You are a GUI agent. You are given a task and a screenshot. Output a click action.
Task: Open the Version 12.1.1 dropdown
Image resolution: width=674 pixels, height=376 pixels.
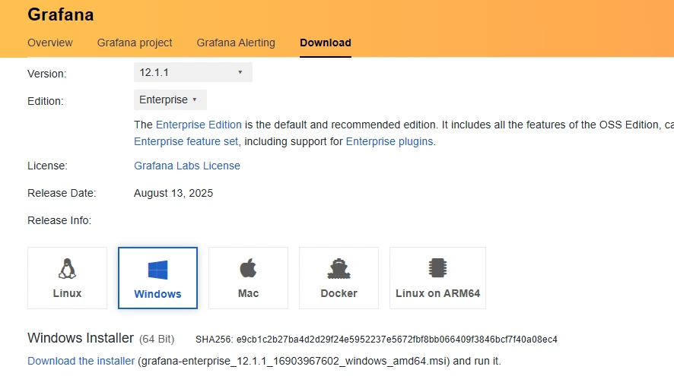[x=193, y=72]
